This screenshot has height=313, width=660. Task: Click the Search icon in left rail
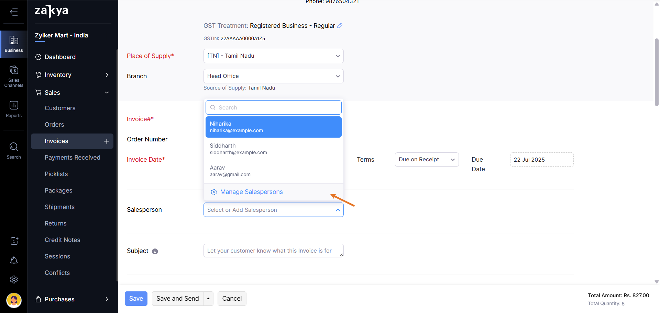[14, 150]
